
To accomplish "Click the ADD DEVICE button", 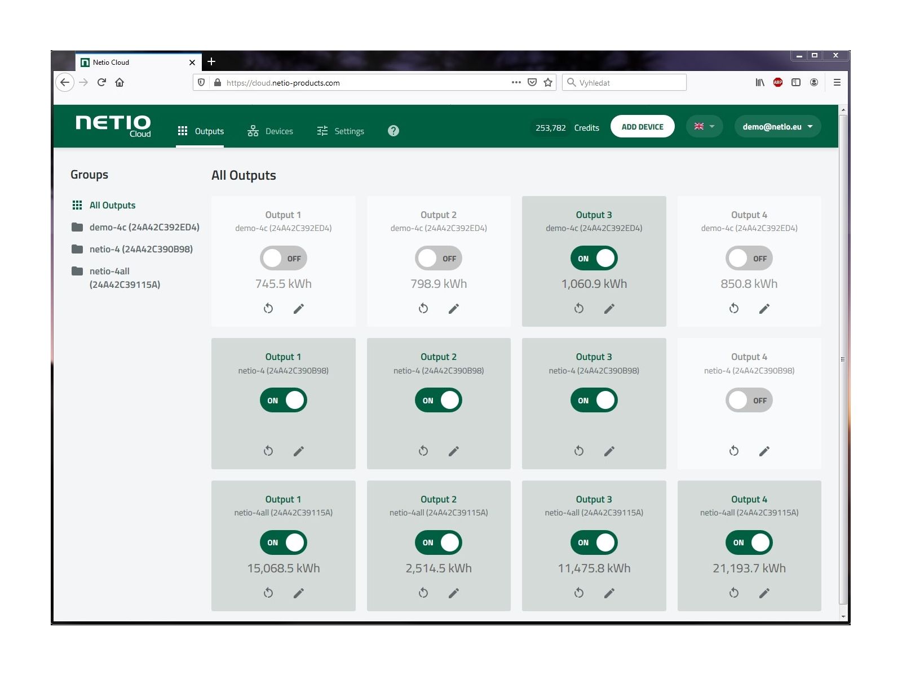I will 642,127.
